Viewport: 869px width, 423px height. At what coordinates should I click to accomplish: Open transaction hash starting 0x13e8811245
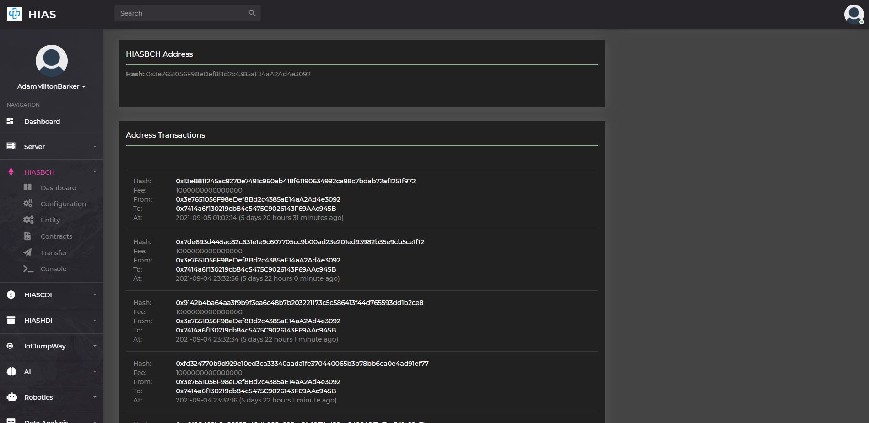296,181
